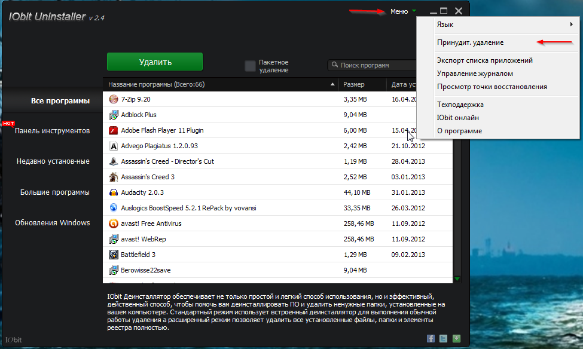Expand the Язык submenu arrow

[x=572, y=25]
